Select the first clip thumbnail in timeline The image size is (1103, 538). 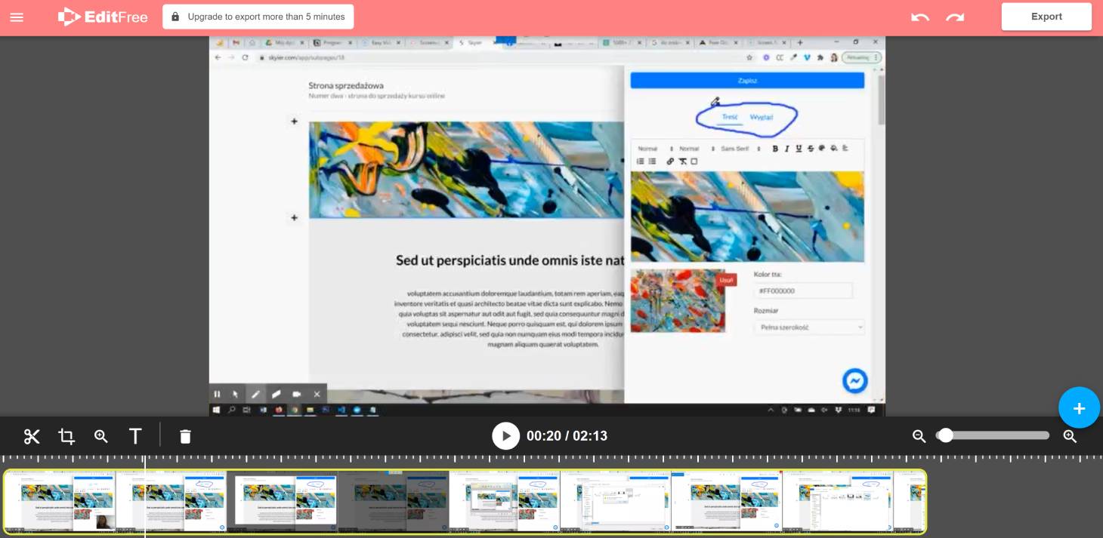tap(60, 502)
